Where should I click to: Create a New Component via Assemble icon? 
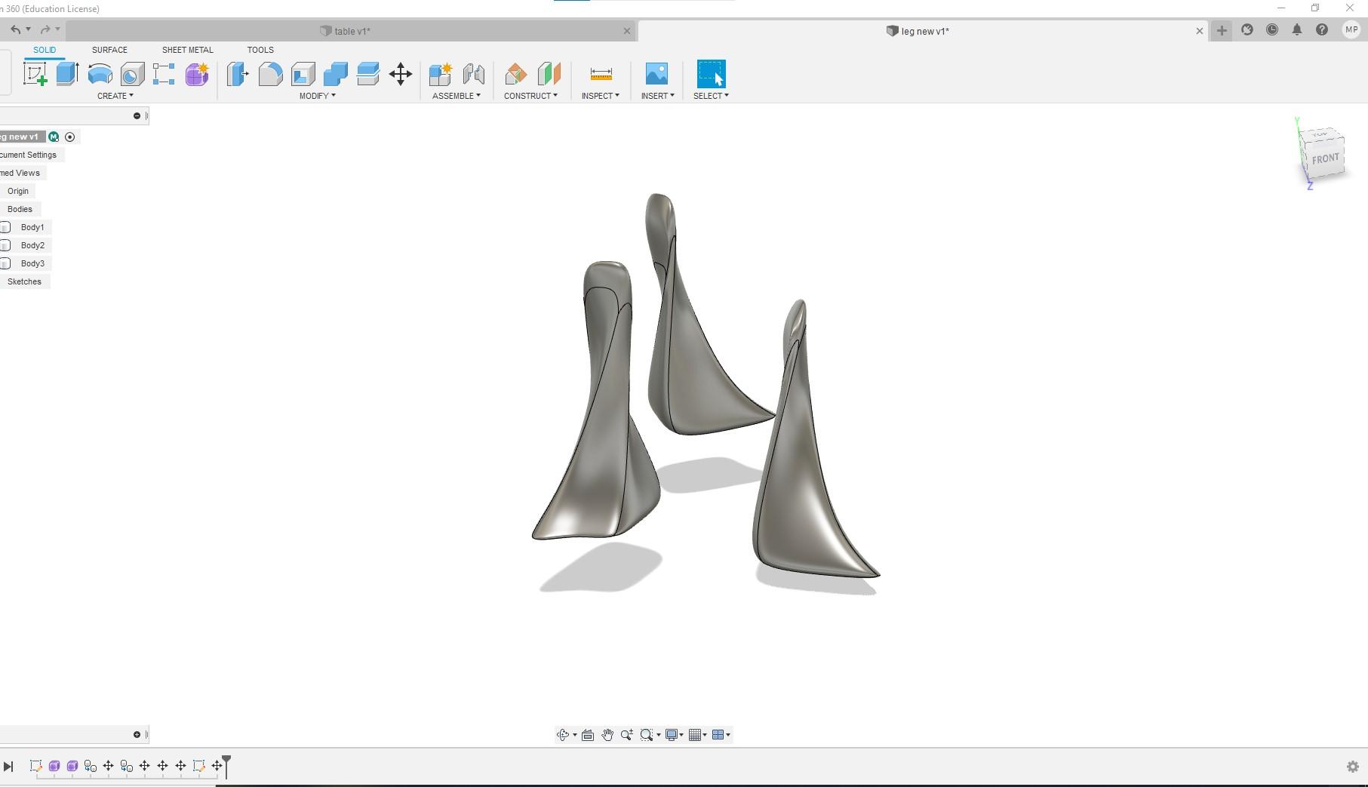439,73
